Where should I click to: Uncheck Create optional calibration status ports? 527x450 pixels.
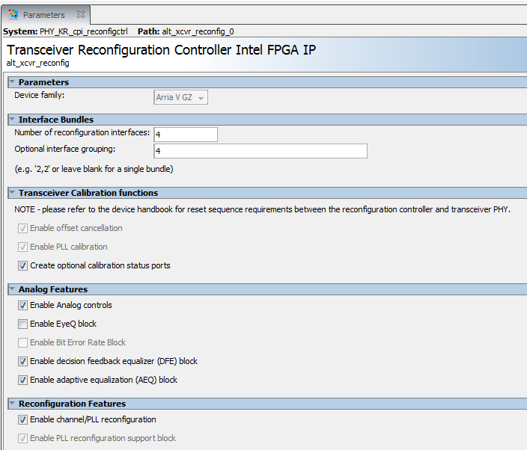(22, 266)
